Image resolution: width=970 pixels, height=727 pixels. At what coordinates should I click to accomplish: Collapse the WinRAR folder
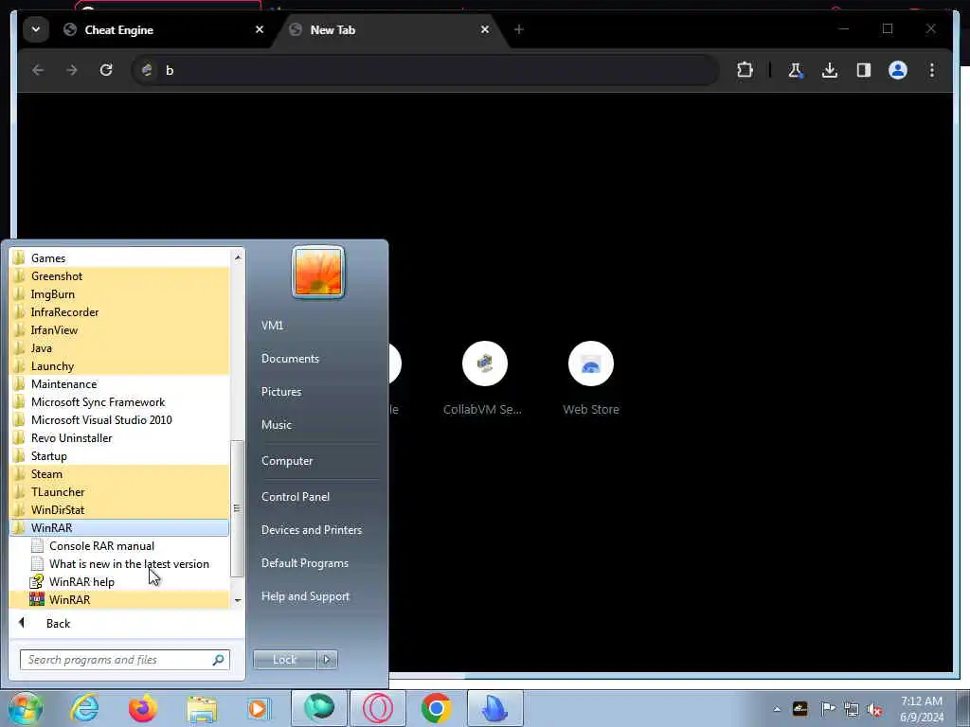coord(118,527)
